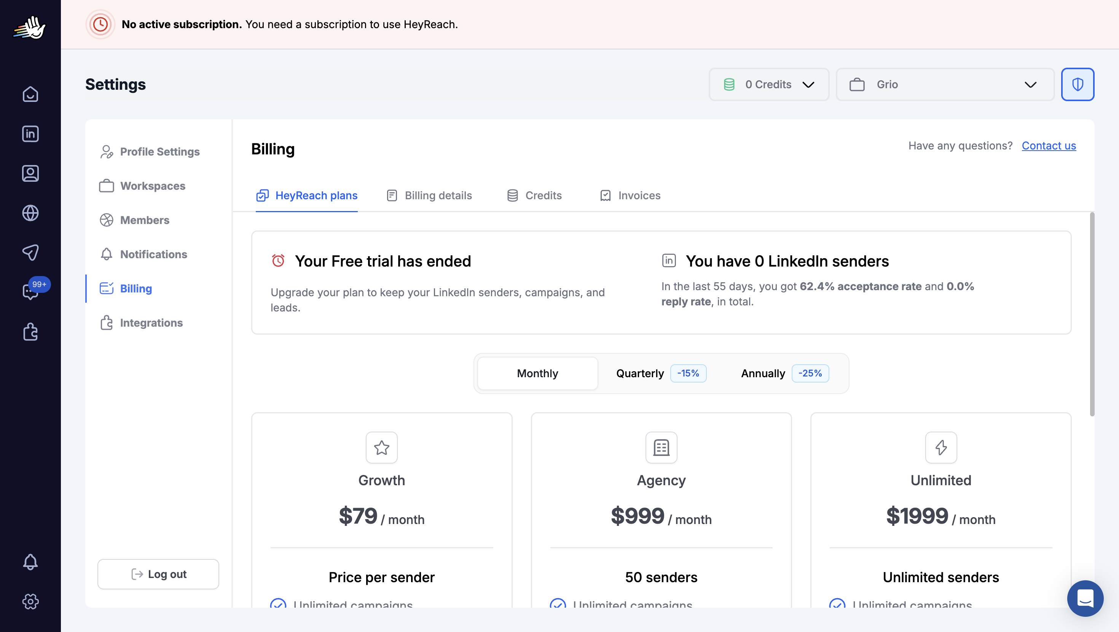Image resolution: width=1119 pixels, height=632 pixels.
Task: Click the billing panel vertical scrollbar
Action: (1092, 314)
